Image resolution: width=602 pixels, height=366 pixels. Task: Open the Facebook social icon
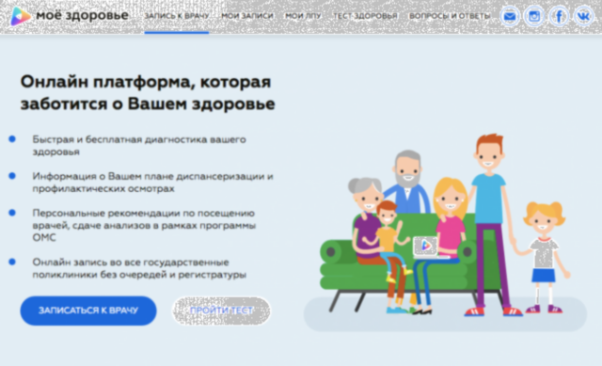click(559, 17)
